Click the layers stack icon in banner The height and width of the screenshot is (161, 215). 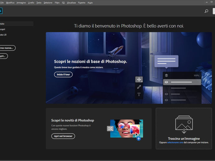coord(166,75)
